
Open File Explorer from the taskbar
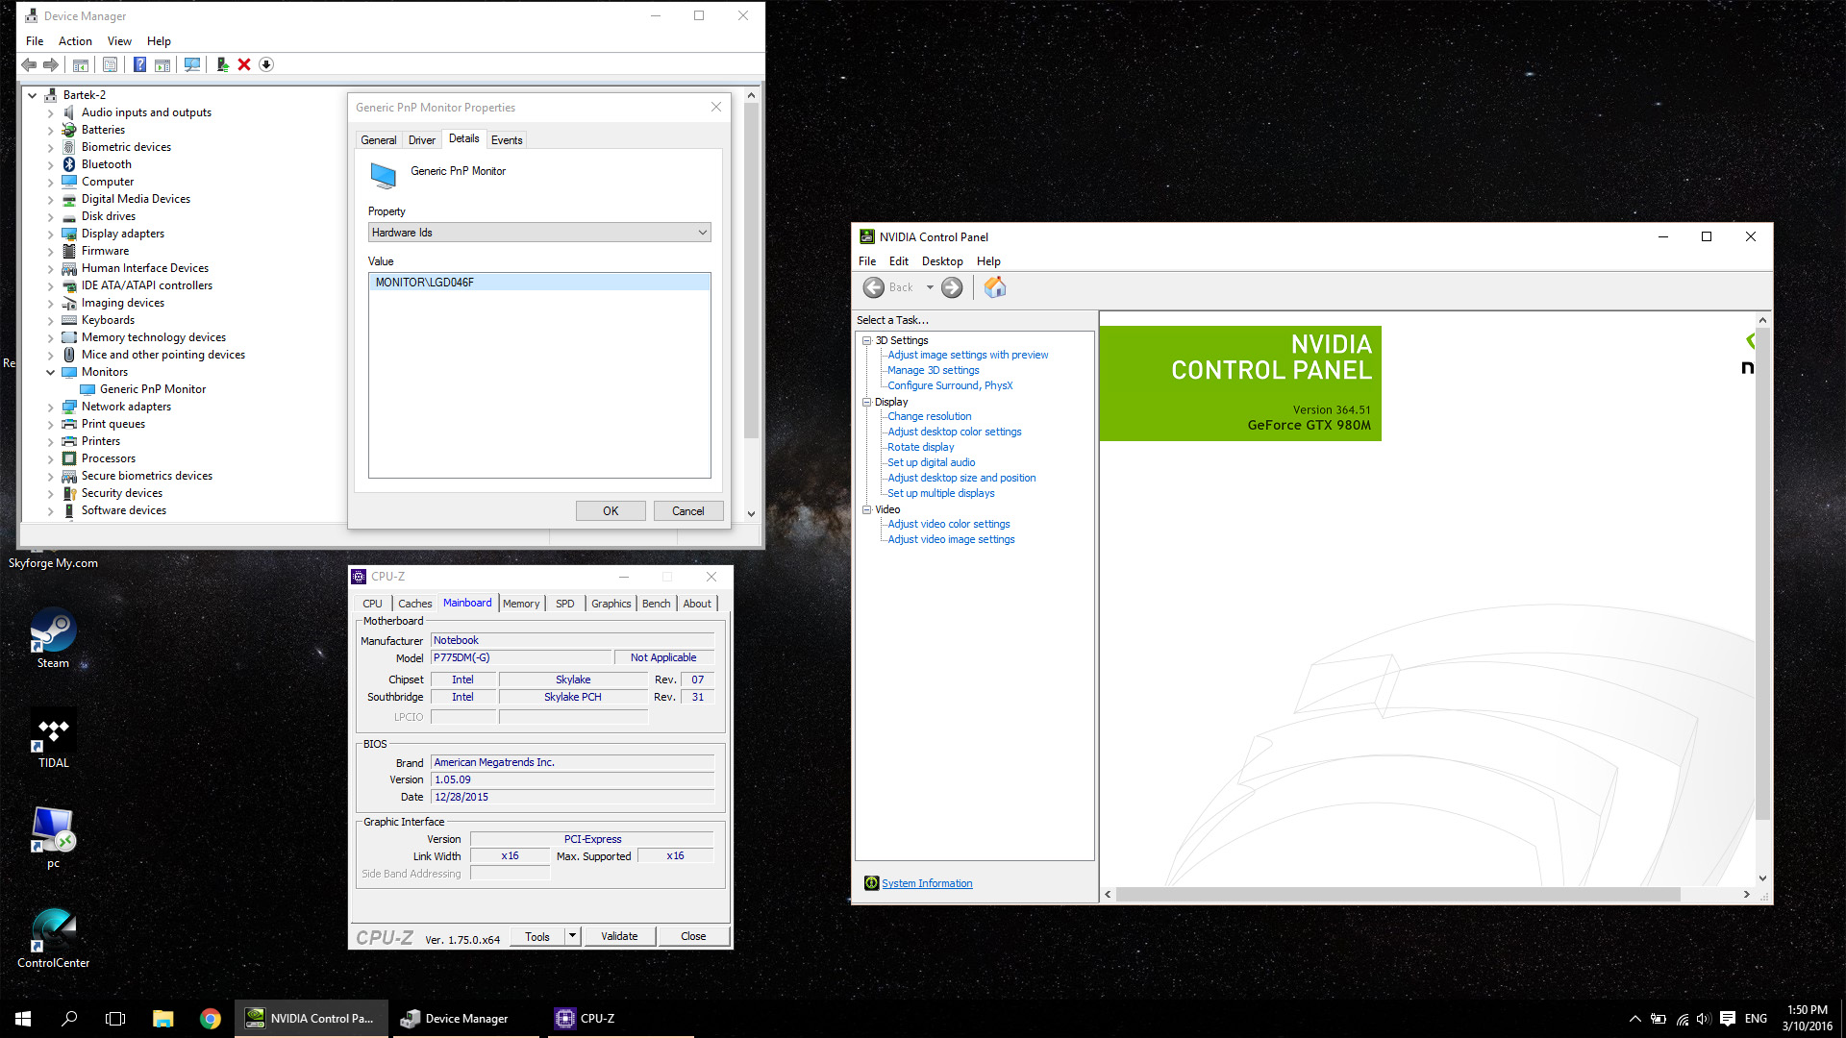[162, 1019]
